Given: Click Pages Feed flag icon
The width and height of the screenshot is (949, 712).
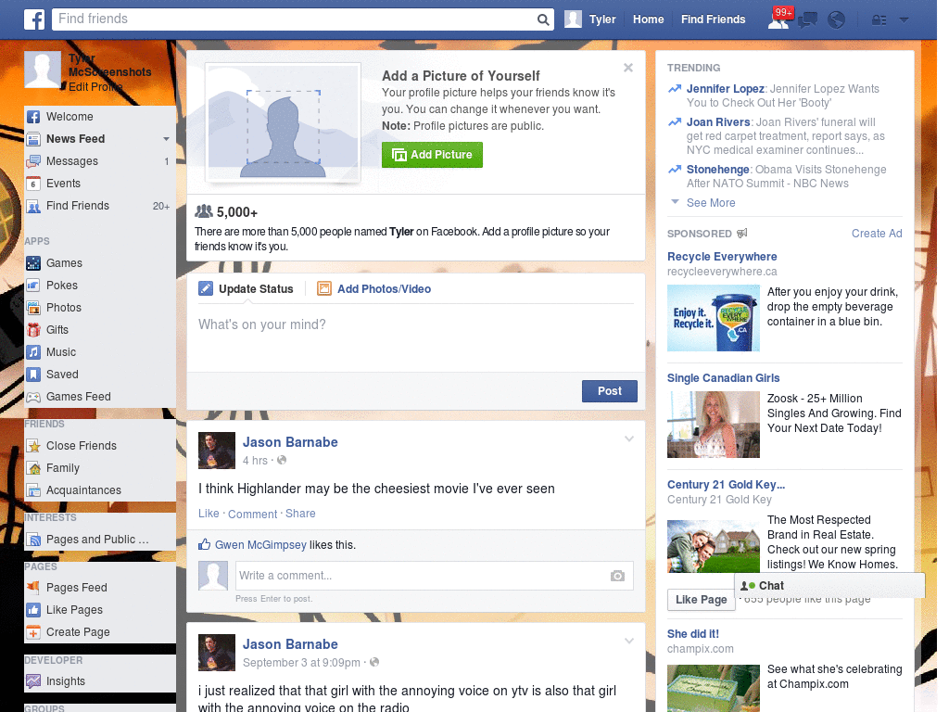Looking at the screenshot, I should pos(33,587).
